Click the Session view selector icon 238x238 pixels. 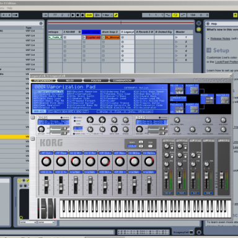tap(198, 23)
